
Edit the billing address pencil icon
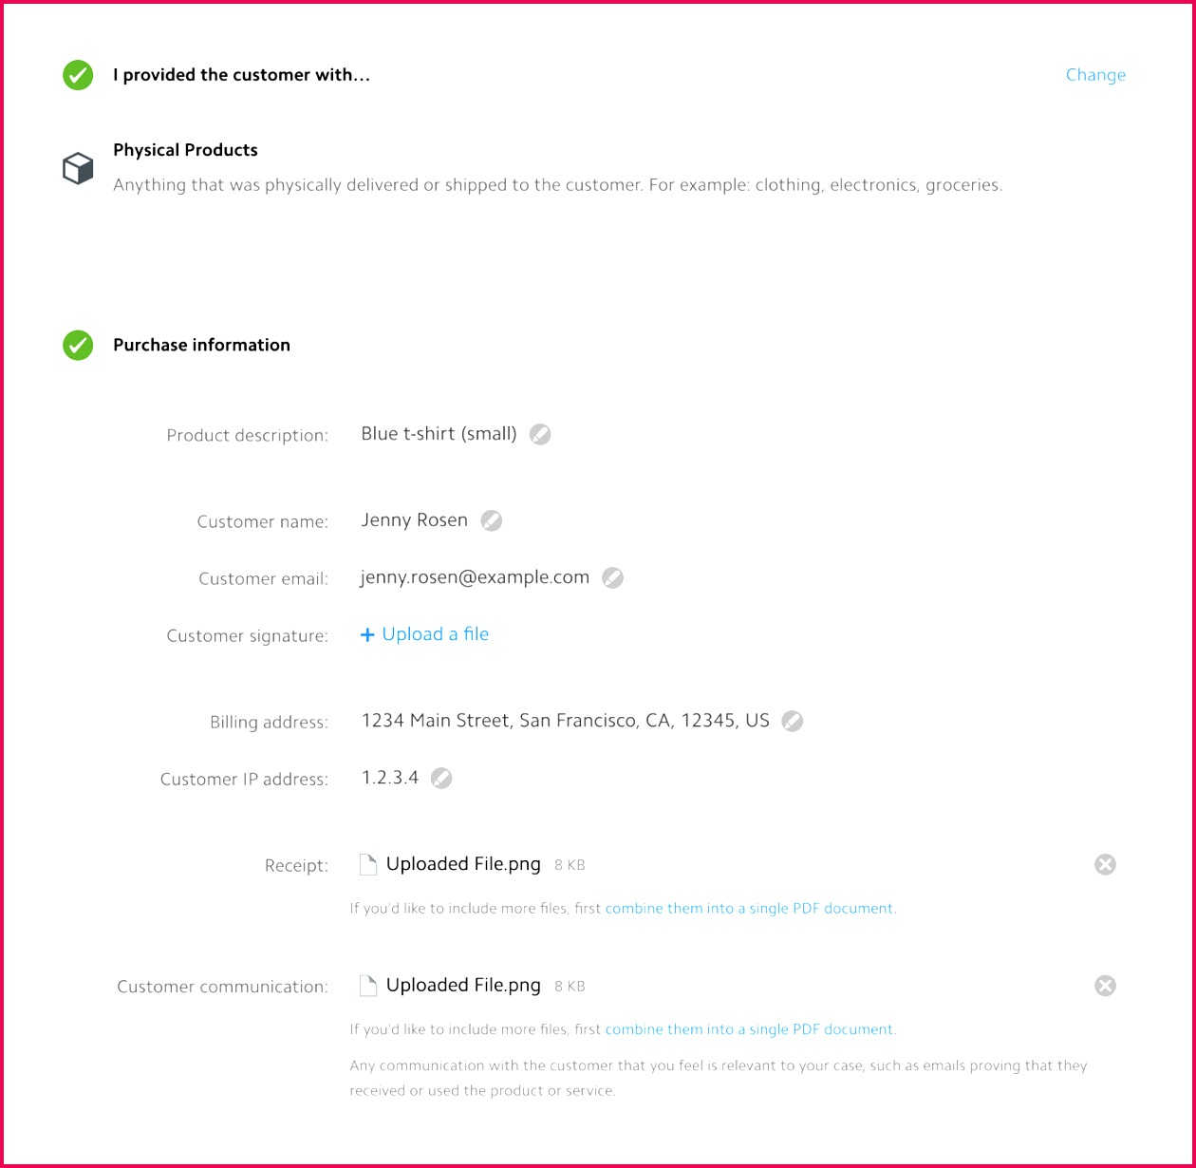(x=793, y=721)
